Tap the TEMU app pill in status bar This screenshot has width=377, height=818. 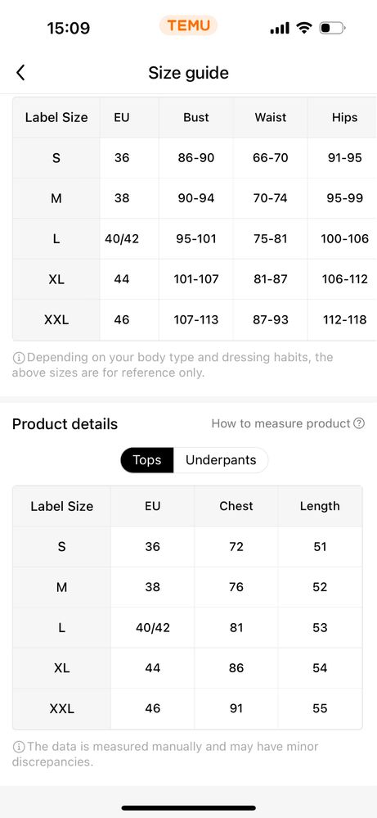[x=188, y=25]
